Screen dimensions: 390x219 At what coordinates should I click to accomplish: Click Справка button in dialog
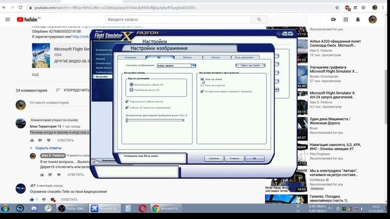pyautogui.click(x=214, y=158)
